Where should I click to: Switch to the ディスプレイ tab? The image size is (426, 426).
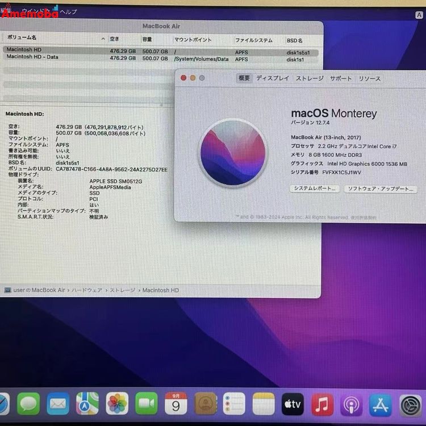(x=273, y=78)
